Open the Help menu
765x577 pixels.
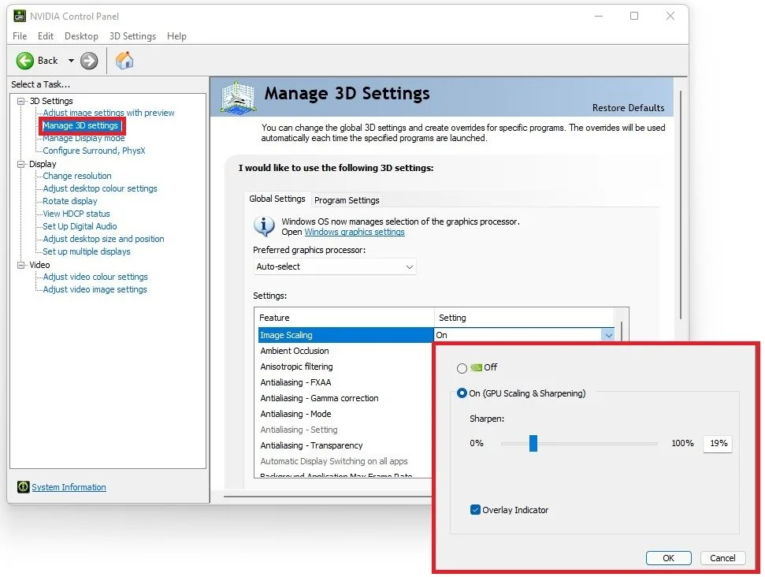point(176,36)
